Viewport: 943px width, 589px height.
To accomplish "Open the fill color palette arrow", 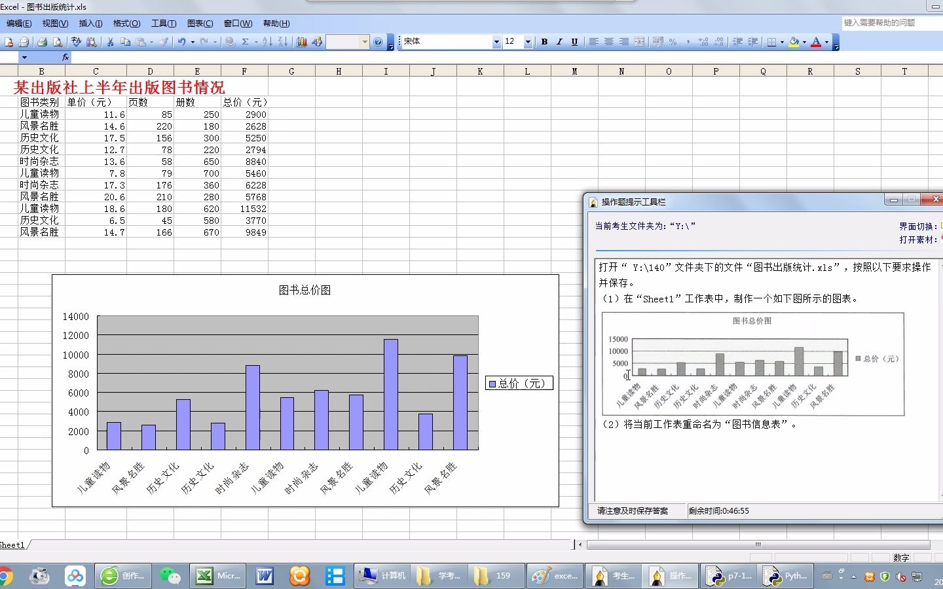I will click(x=804, y=42).
